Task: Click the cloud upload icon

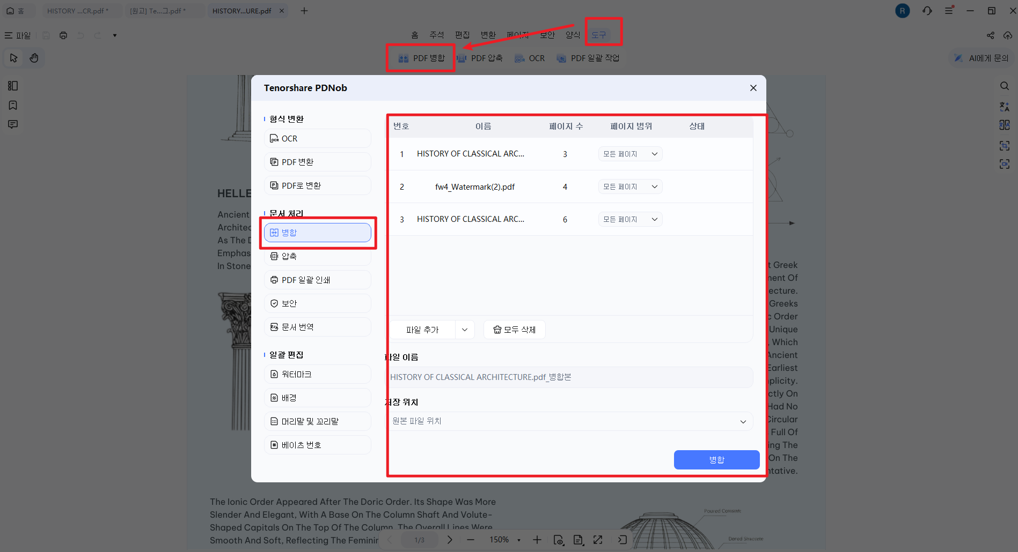Action: (1008, 35)
